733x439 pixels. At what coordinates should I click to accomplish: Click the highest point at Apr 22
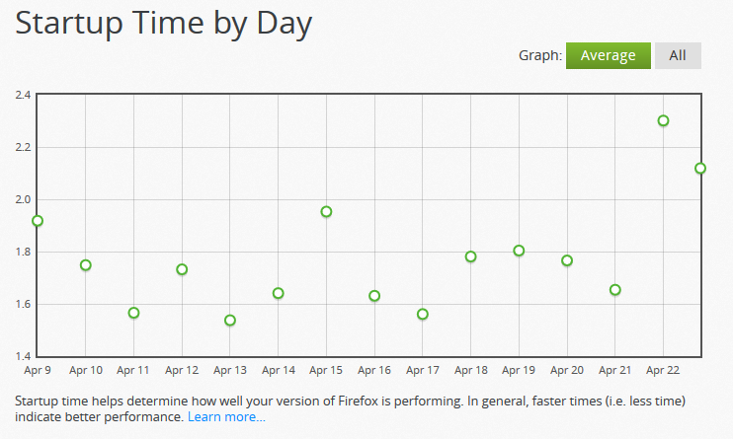tap(664, 120)
